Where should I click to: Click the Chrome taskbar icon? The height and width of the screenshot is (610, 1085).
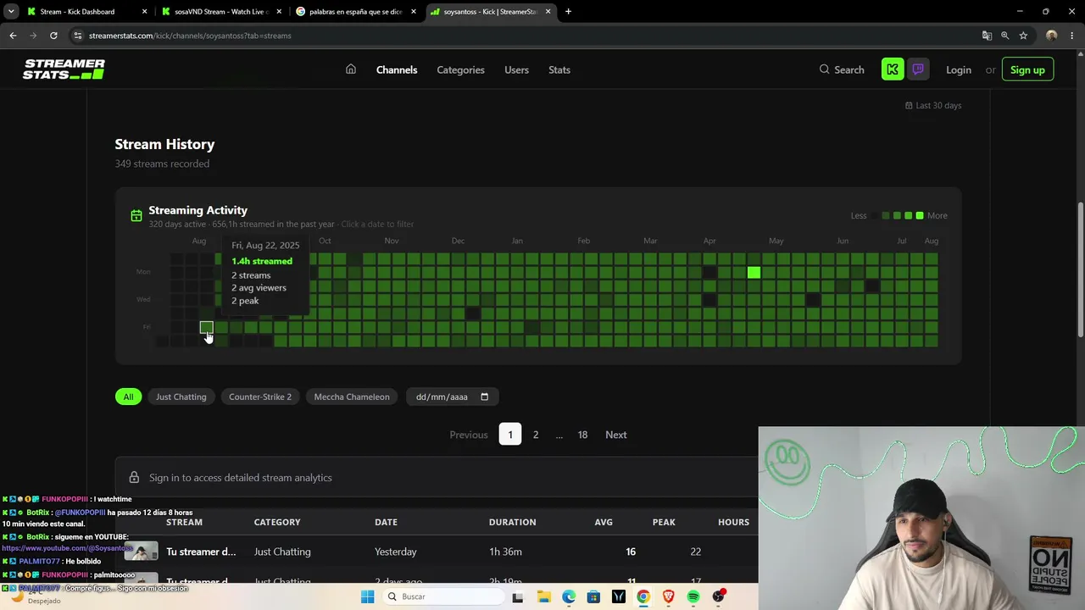[643, 596]
